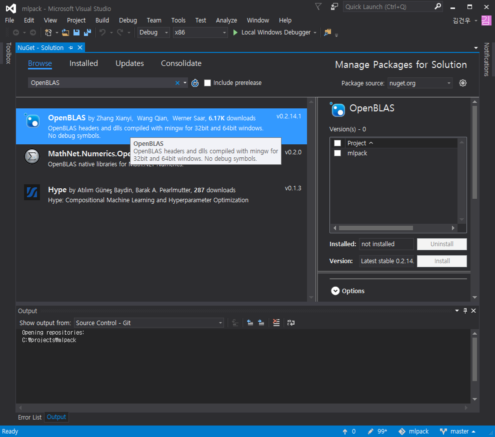Open NuGet package source settings gear
Image resolution: width=495 pixels, height=437 pixels.
pos(463,83)
